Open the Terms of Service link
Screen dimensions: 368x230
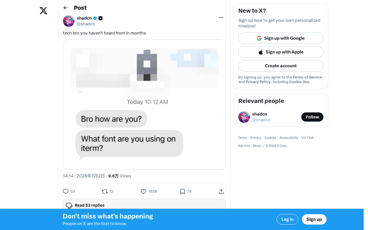pyautogui.click(x=307, y=77)
